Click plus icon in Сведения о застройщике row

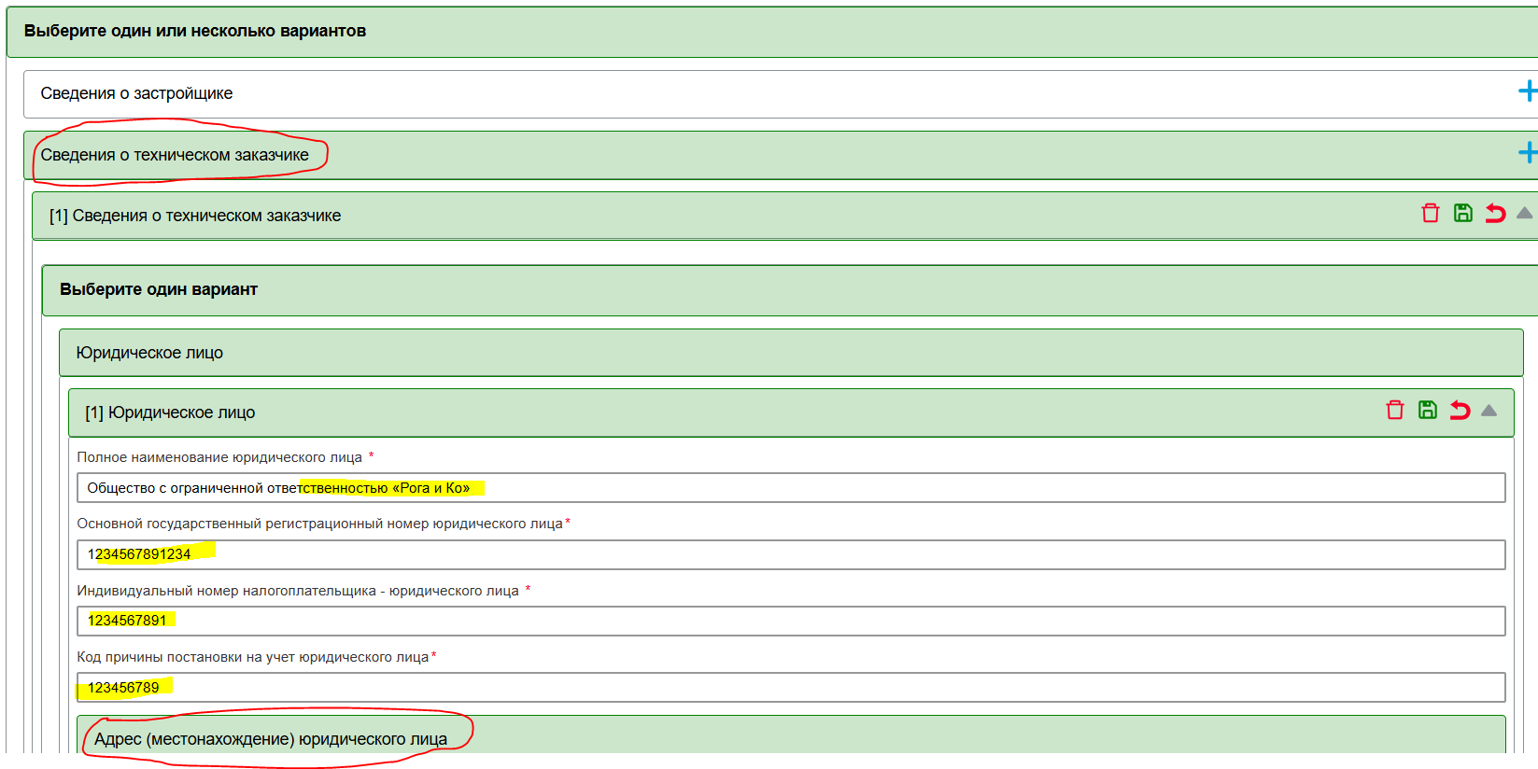click(1527, 91)
